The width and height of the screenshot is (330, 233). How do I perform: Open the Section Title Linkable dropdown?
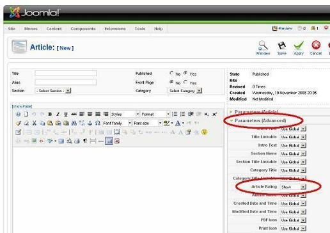click(x=293, y=162)
